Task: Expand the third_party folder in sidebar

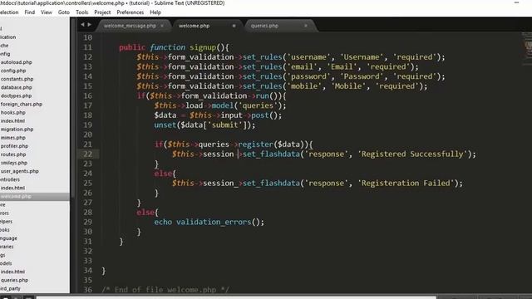Action: coord(10,289)
